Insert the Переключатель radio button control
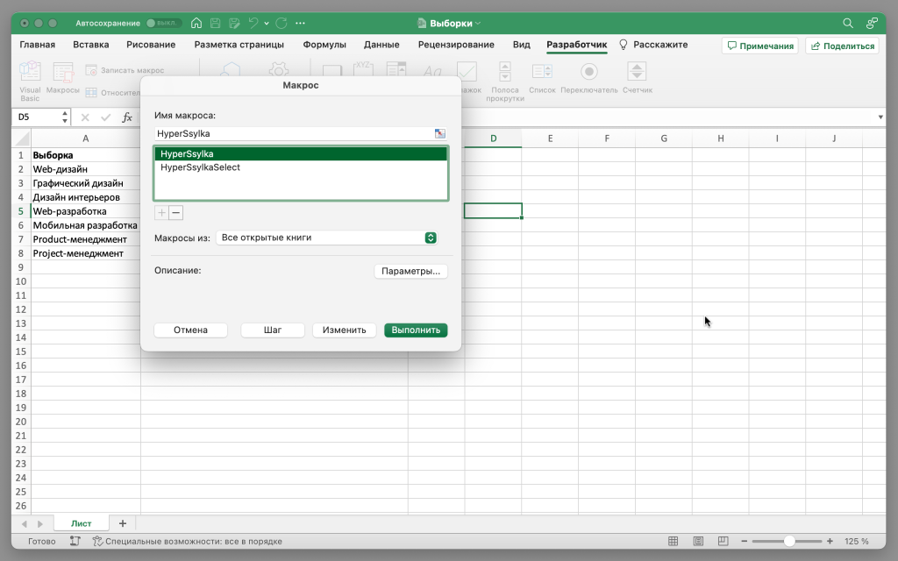Screen dimensions: 898x561 [589, 73]
